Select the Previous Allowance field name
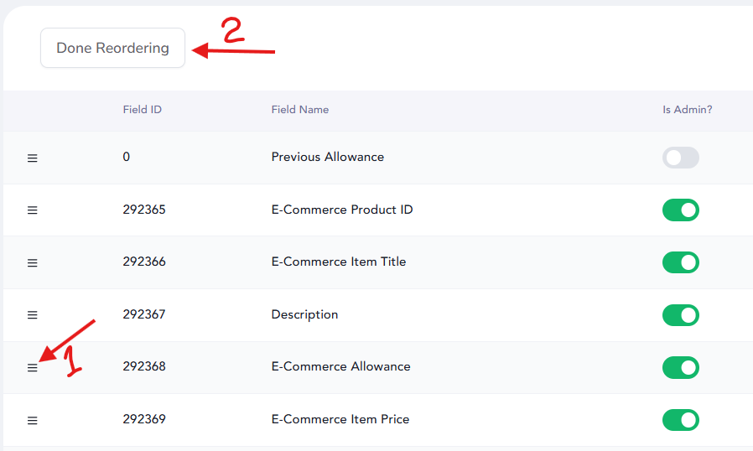 pos(328,157)
